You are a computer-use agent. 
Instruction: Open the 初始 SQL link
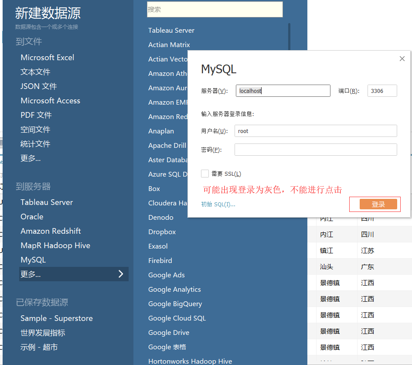point(218,204)
